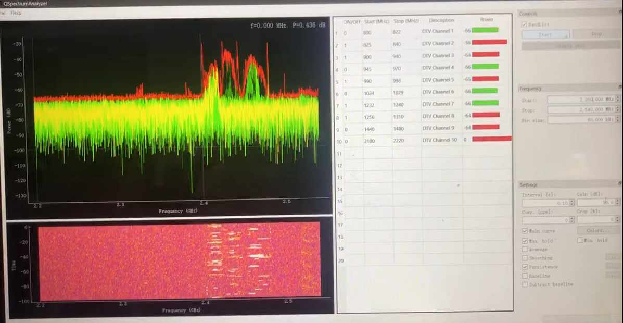This screenshot has width=623, height=323.
Task: Enable the Average checkbox
Action: coord(525,250)
